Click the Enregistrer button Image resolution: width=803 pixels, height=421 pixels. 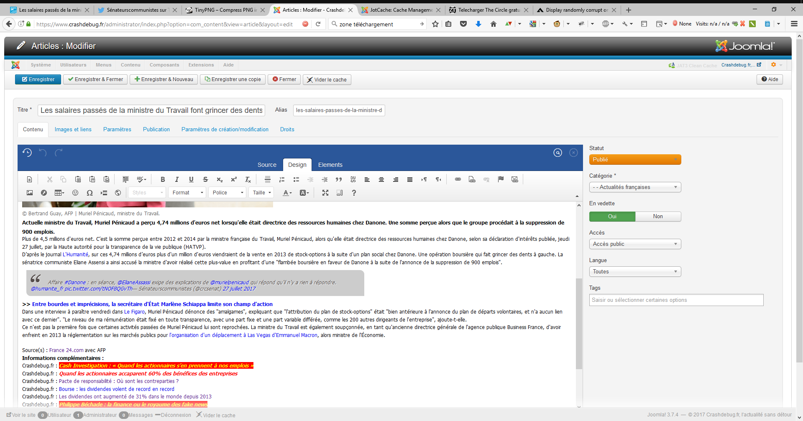[38, 79]
